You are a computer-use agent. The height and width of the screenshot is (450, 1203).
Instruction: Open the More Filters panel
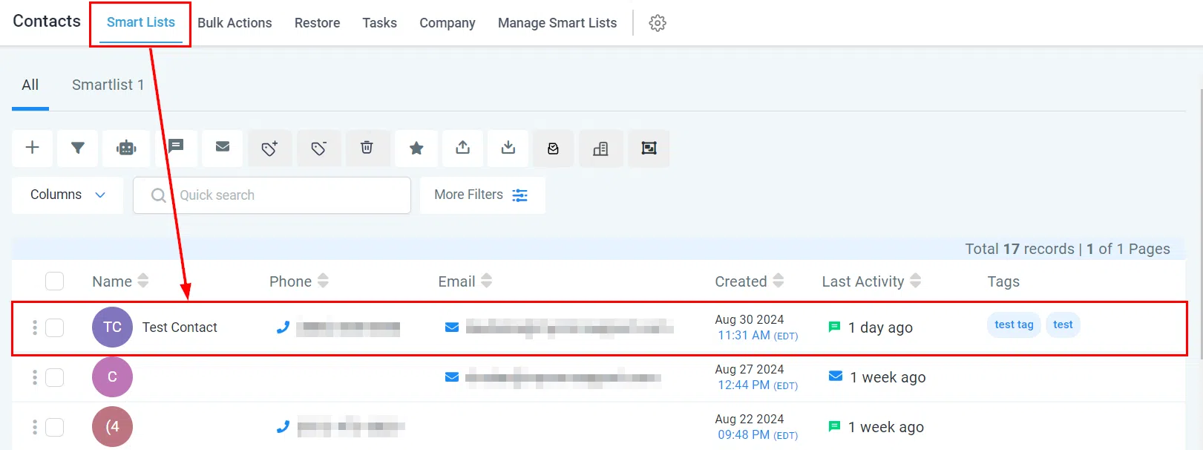coord(482,195)
